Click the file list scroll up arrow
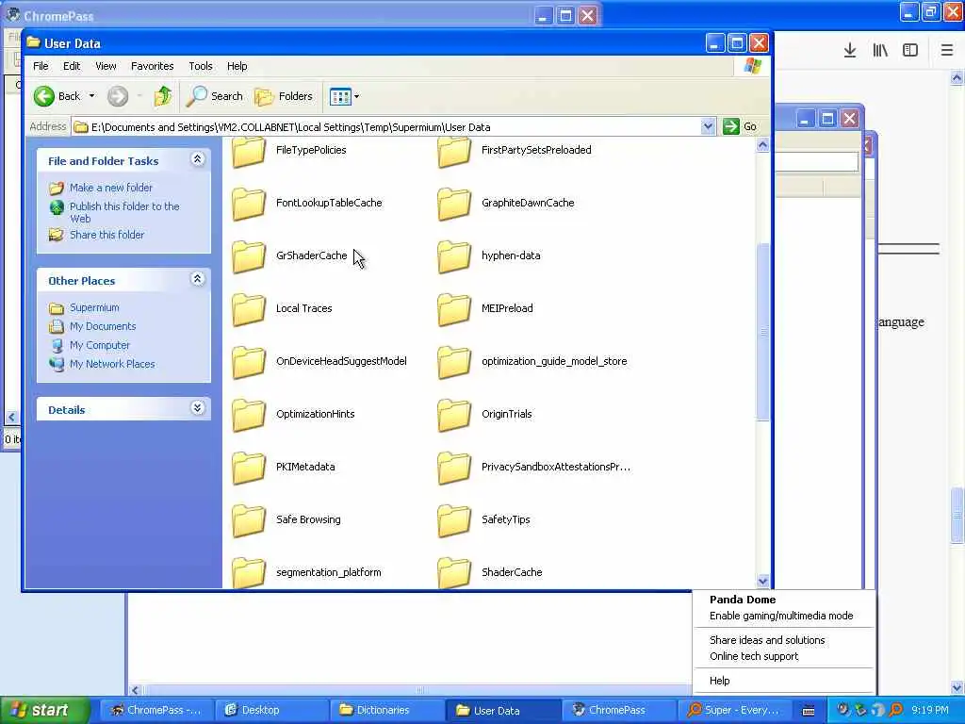 click(762, 145)
